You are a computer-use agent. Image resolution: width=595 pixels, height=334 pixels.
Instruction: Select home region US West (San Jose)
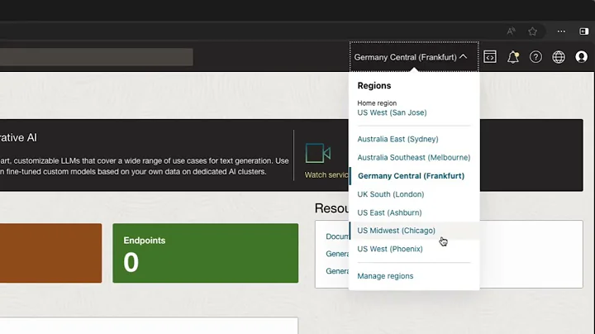point(392,112)
